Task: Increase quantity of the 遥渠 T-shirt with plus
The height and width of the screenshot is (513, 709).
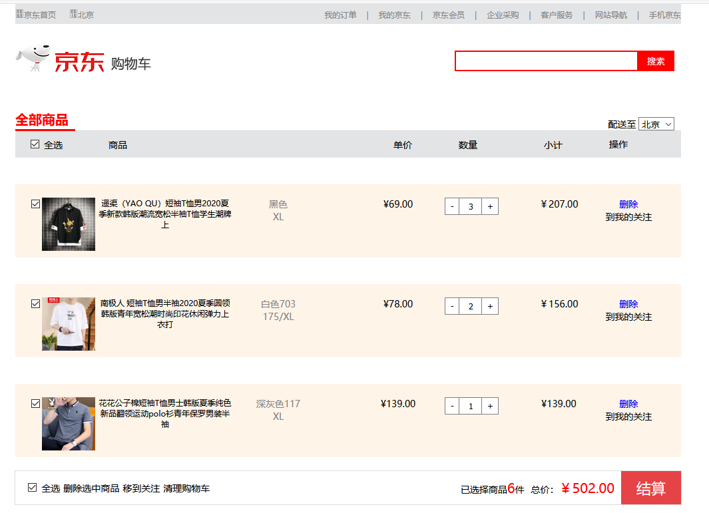Action: click(490, 206)
